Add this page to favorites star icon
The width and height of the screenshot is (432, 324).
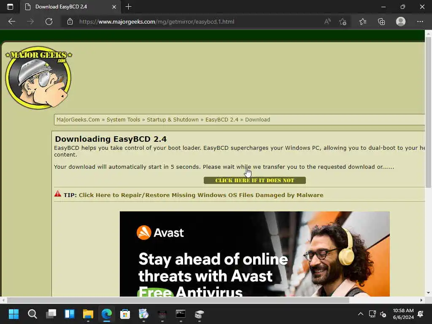tap(343, 22)
